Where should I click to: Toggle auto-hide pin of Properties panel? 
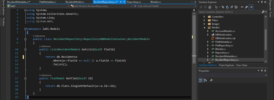pos(262,71)
